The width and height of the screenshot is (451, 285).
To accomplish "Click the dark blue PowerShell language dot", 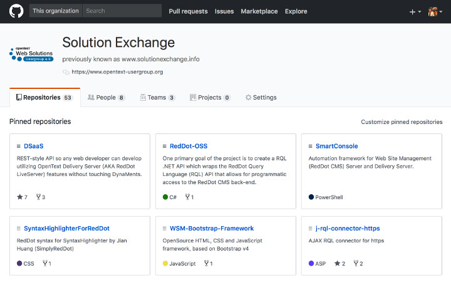I will pos(311,197).
